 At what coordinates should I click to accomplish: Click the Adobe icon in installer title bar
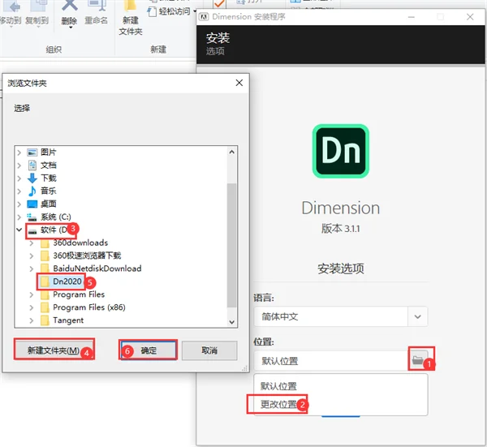click(x=204, y=17)
